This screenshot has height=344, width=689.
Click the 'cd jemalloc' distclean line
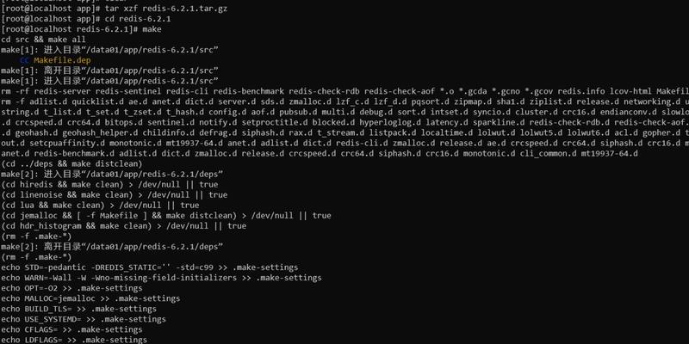coord(166,216)
